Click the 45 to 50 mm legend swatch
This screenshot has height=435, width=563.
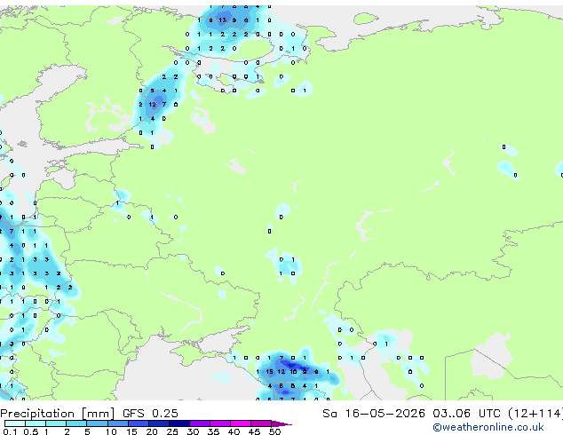tap(261, 423)
